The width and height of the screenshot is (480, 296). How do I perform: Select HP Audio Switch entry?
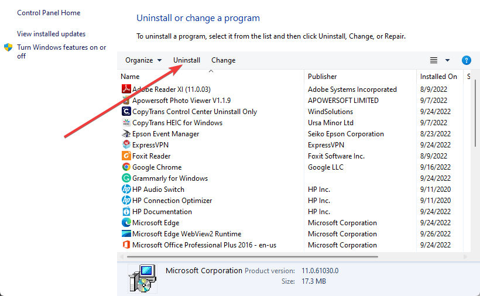pyautogui.click(x=158, y=190)
